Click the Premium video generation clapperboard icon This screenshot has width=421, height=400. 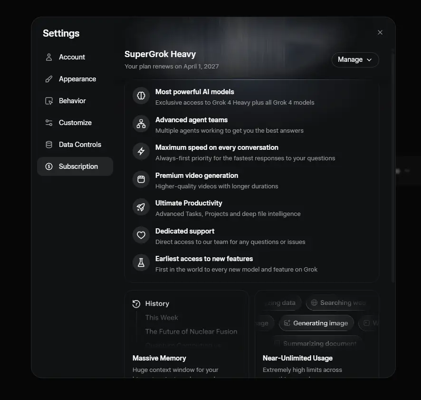[x=141, y=179]
